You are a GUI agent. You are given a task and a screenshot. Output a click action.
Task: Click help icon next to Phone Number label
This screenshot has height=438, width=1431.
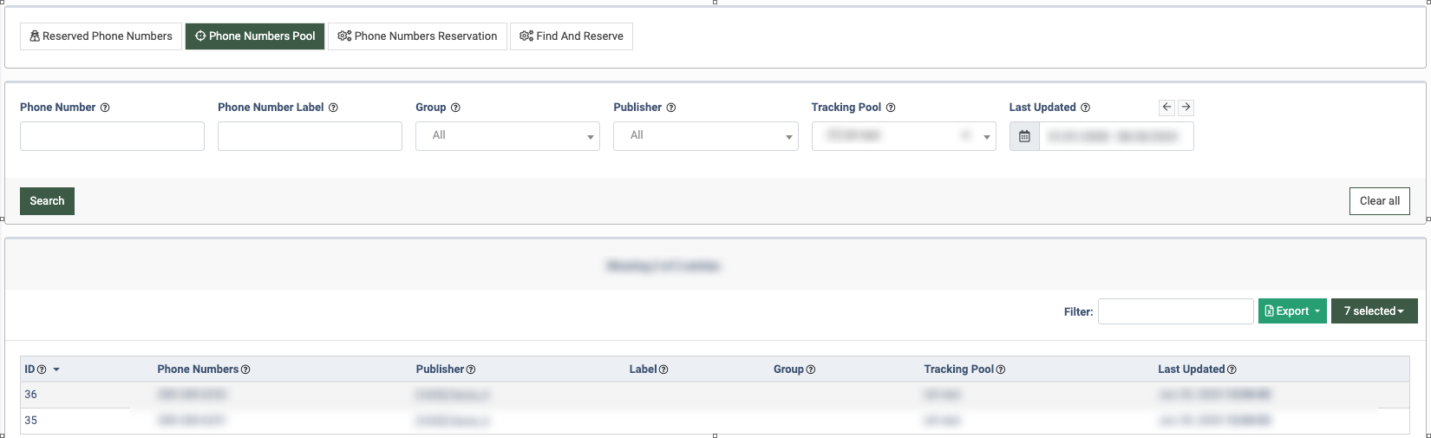[105, 108]
